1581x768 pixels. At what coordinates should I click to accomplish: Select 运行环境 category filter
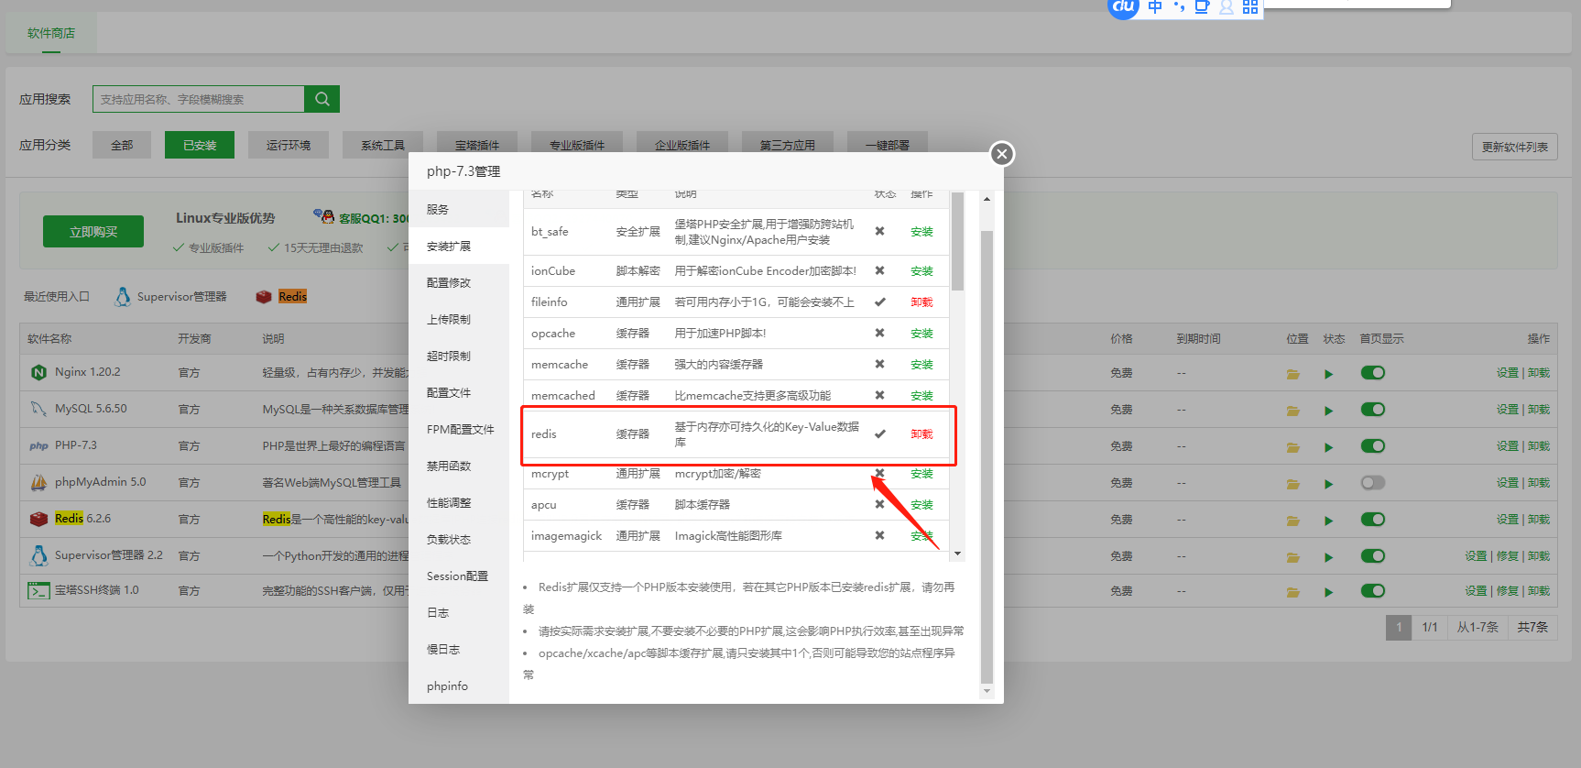pyautogui.click(x=289, y=145)
